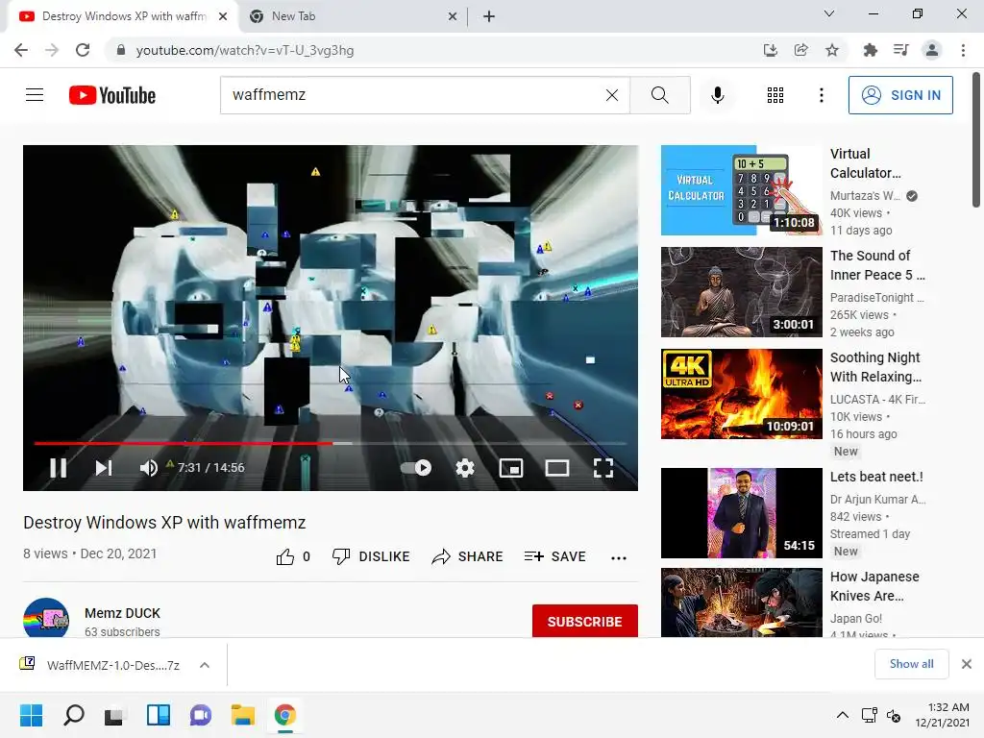Open Task View on taskbar

[115, 715]
